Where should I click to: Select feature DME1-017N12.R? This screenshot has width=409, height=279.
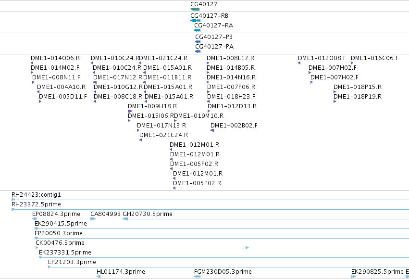coord(118,77)
